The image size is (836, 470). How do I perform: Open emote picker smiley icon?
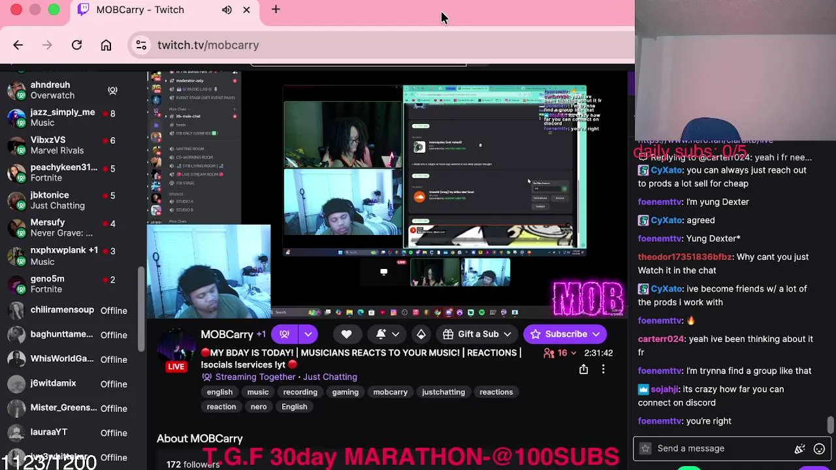point(819,448)
